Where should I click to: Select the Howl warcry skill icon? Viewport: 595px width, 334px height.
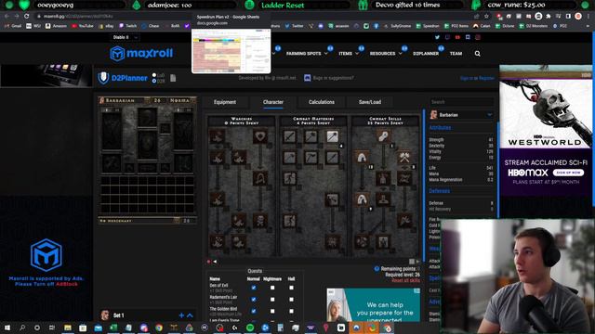(x=218, y=136)
